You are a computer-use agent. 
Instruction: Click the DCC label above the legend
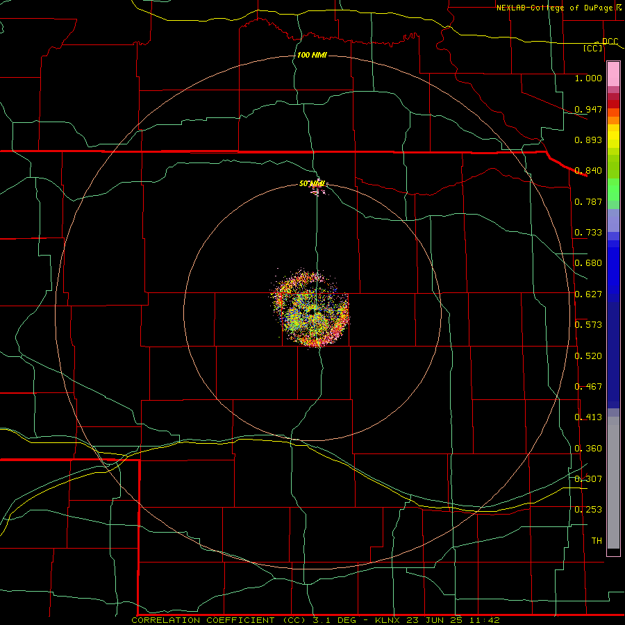[610, 42]
